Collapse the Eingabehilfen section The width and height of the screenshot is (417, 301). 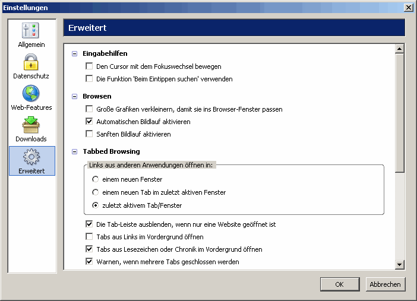pos(74,54)
